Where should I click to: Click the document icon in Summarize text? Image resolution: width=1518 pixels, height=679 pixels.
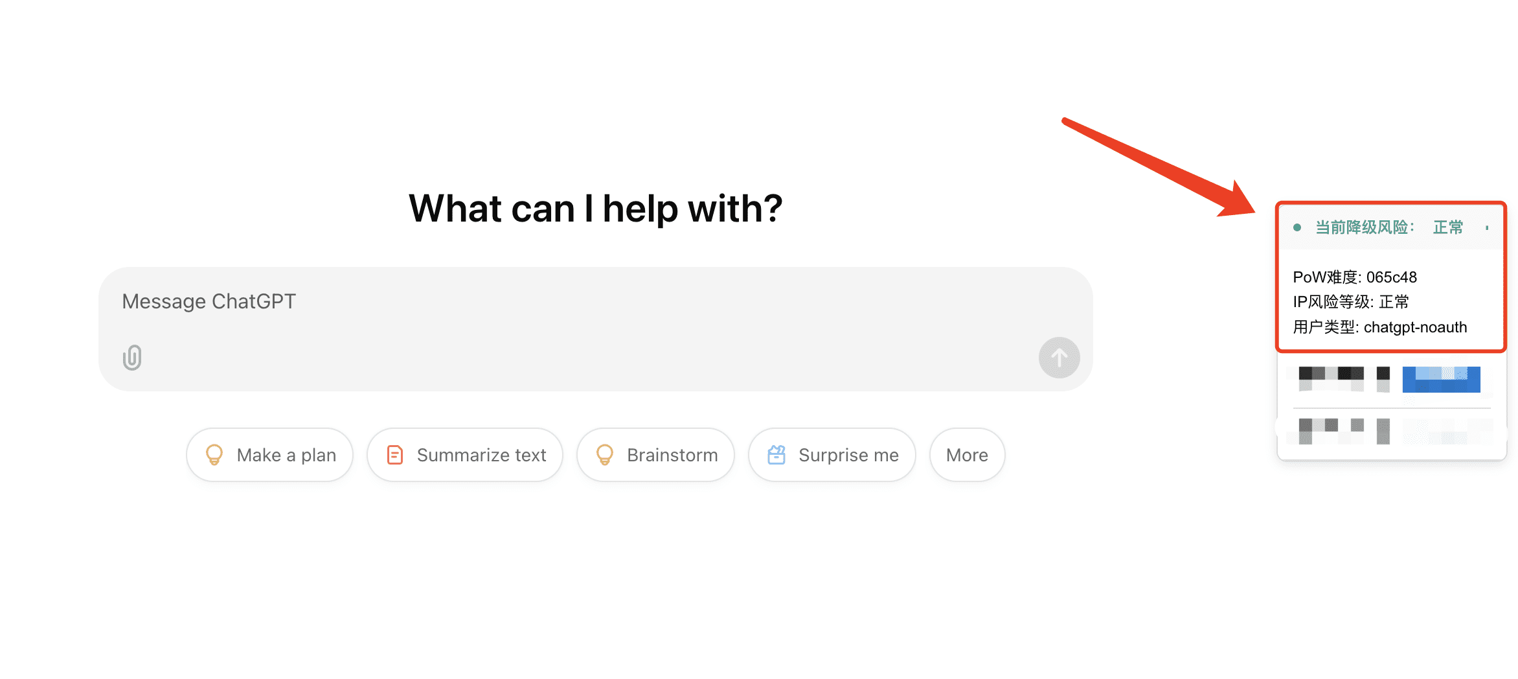click(395, 455)
